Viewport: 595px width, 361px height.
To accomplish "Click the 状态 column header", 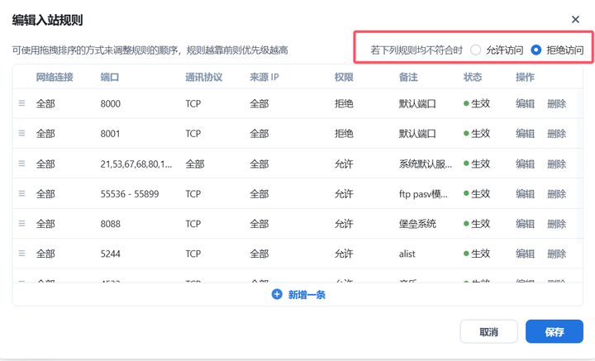I will click(473, 78).
